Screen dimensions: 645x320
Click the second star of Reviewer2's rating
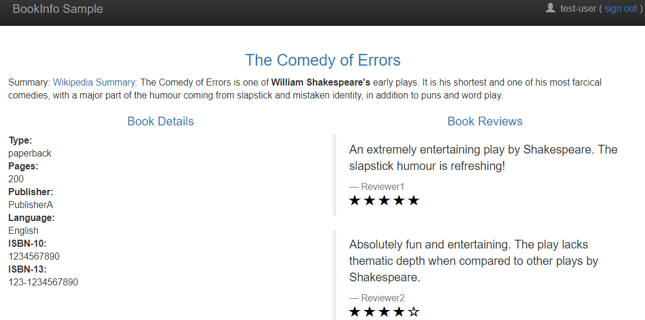click(369, 312)
